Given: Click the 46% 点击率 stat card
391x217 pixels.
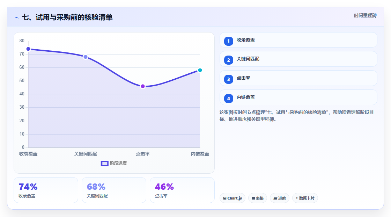Looking at the screenshot, I should [x=182, y=190].
